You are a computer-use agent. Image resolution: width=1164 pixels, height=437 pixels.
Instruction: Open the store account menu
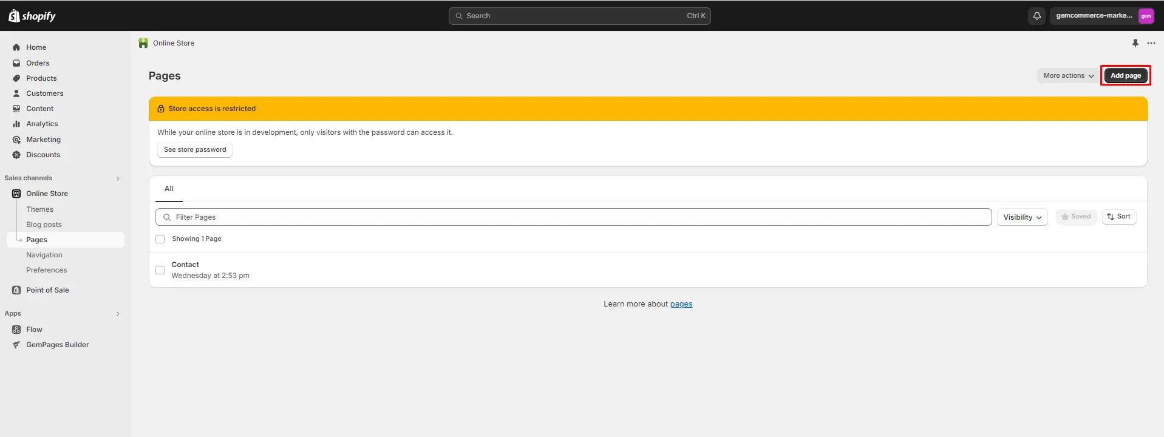[1102, 16]
